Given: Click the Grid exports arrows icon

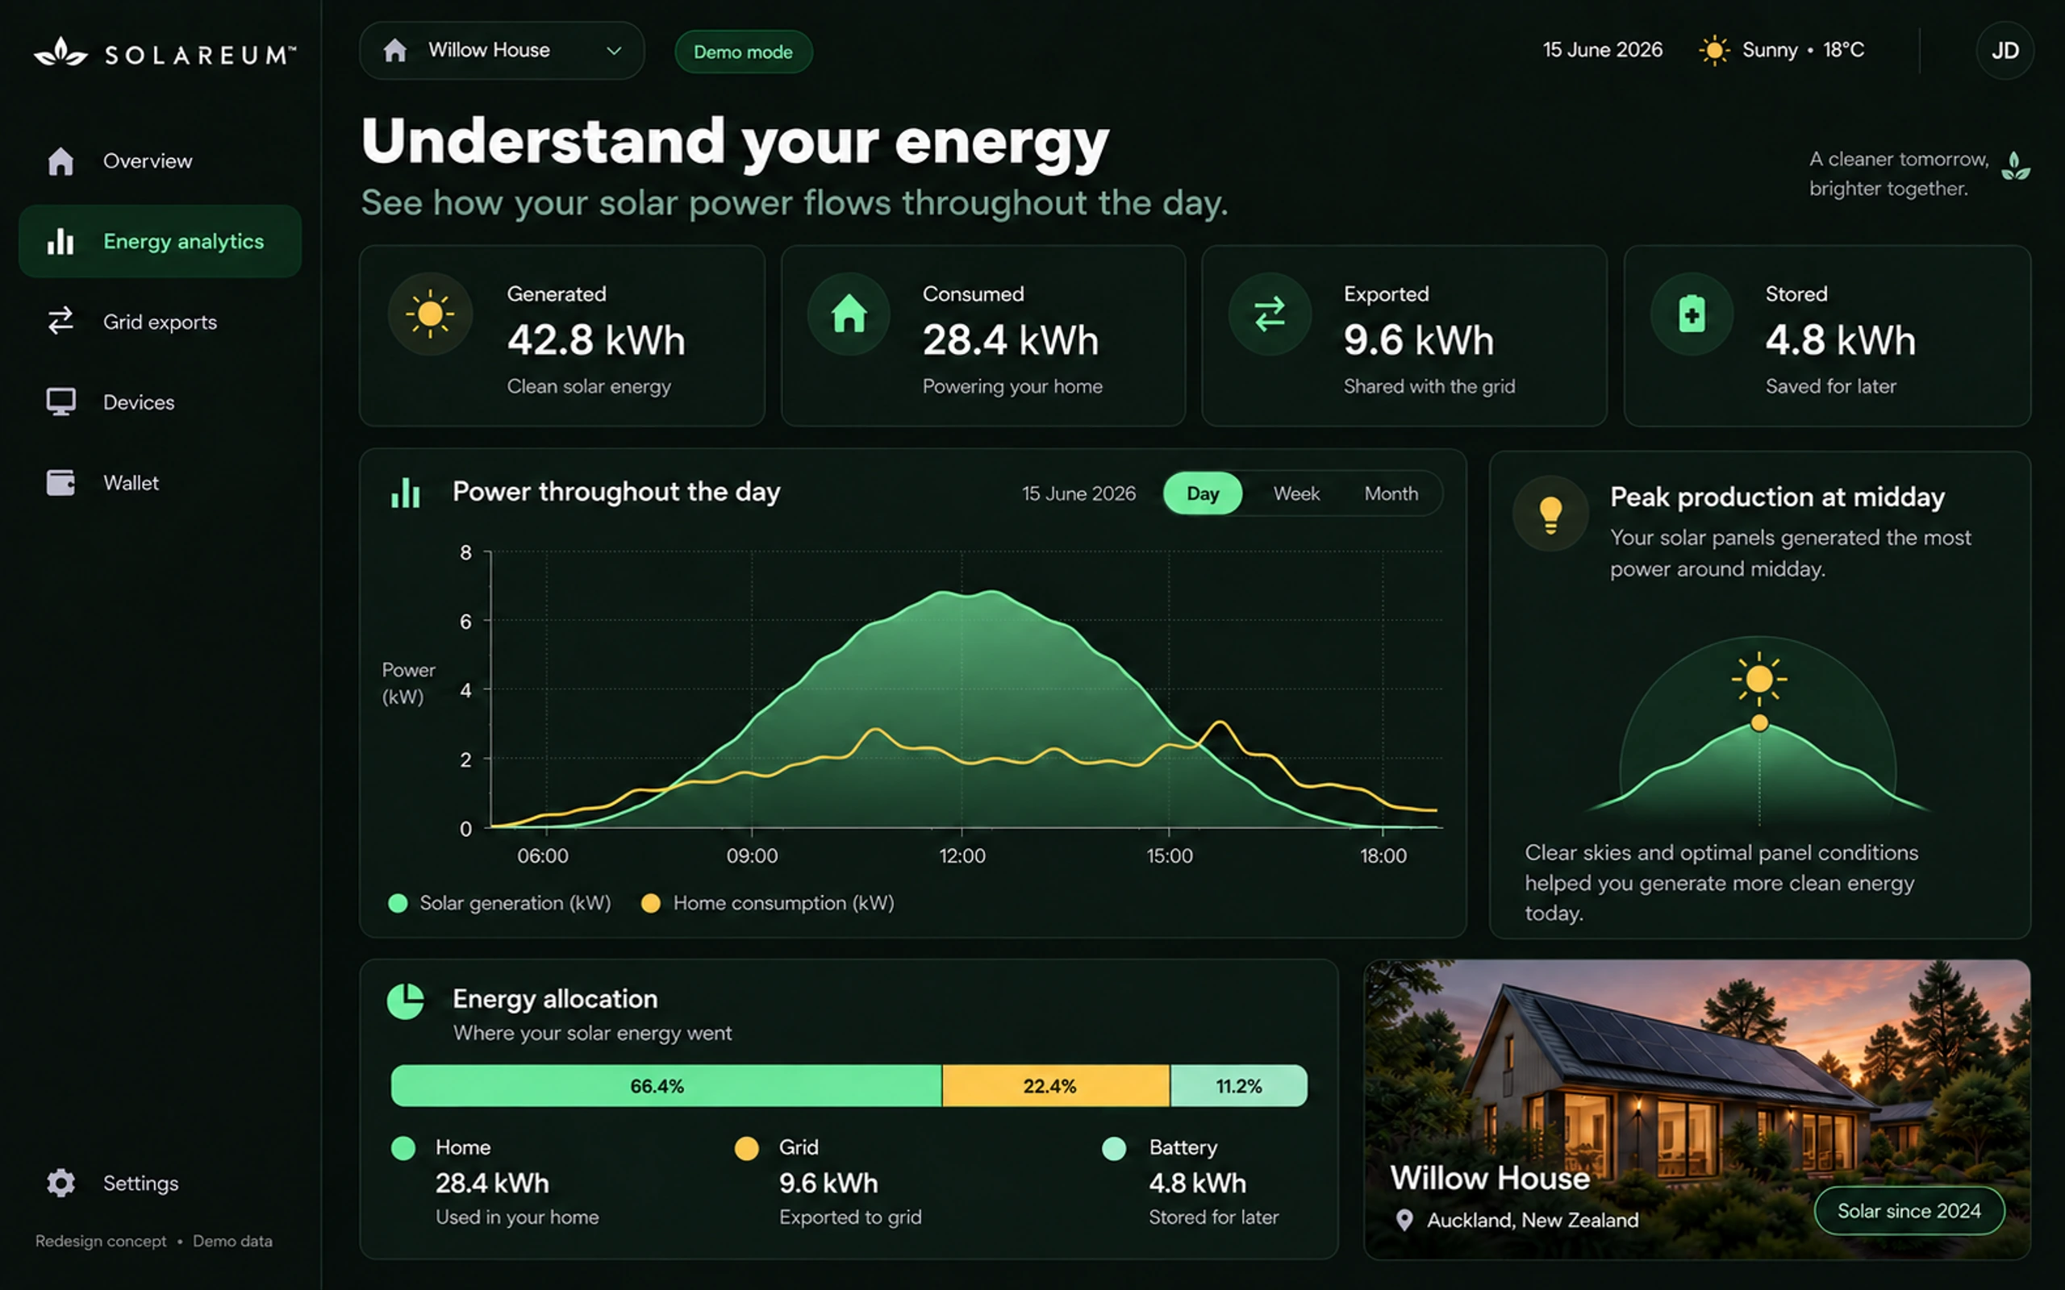Looking at the screenshot, I should point(60,321).
